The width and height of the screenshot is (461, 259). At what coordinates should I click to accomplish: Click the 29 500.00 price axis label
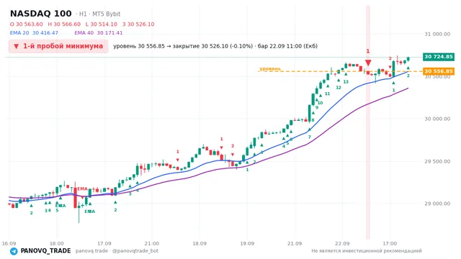point(437,161)
